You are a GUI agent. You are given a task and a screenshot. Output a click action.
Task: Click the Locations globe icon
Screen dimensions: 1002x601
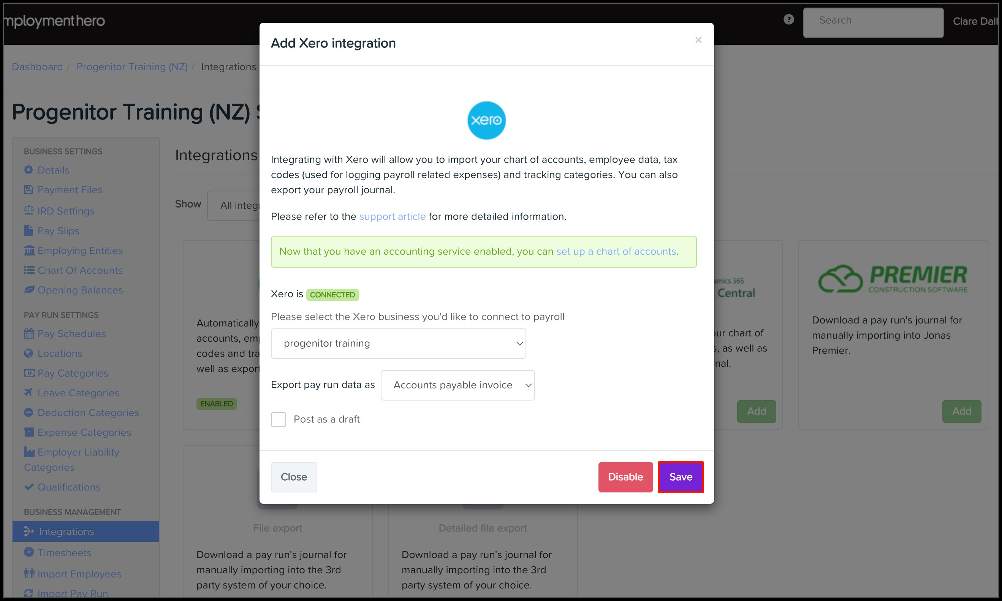[28, 353]
